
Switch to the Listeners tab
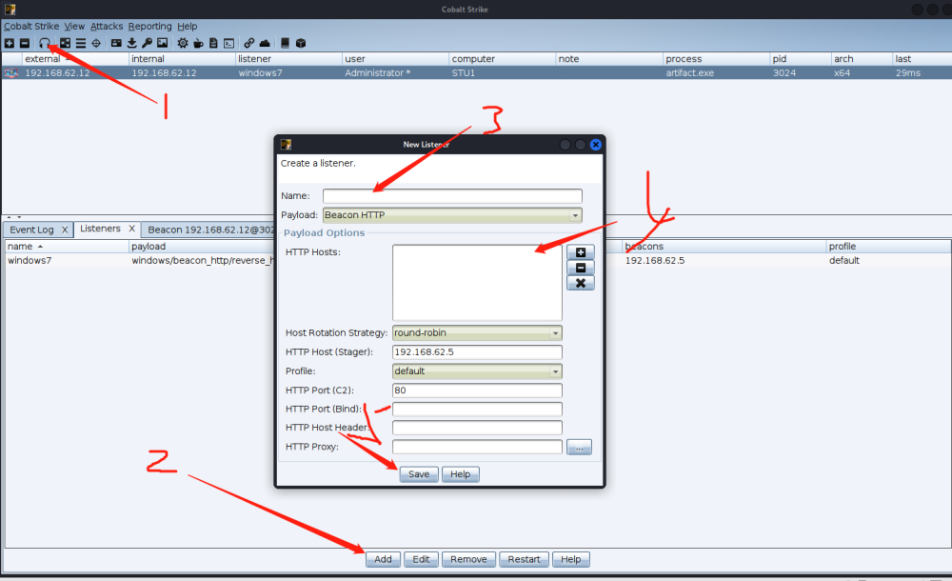100,229
